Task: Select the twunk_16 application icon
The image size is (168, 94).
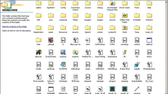Action: (x=112, y=89)
